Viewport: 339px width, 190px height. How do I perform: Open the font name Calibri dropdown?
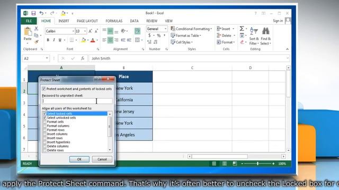click(x=73, y=31)
